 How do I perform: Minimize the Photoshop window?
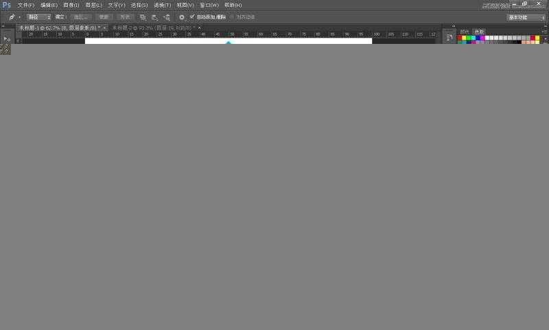[x=514, y=4]
